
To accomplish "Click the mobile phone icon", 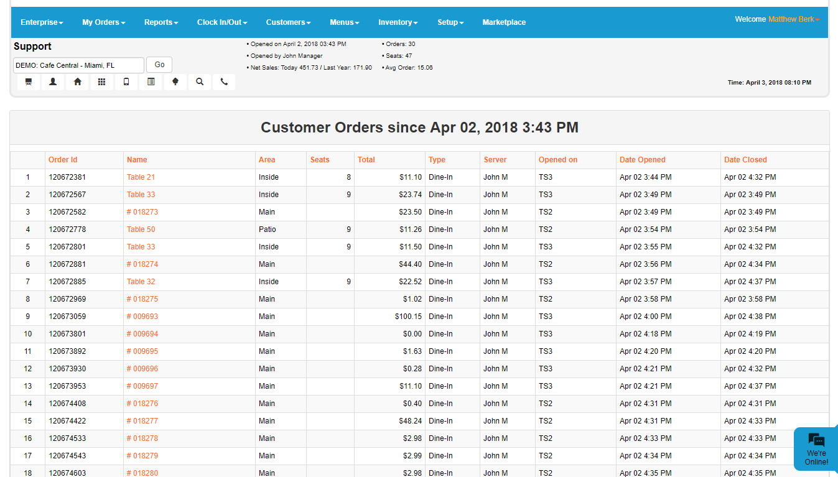I will coord(126,82).
